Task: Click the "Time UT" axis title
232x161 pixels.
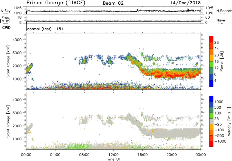Action: click(113, 159)
